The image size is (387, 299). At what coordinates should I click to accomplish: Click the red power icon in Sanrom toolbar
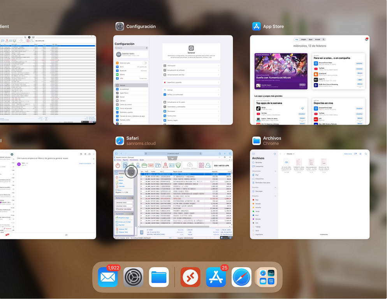[118, 165]
